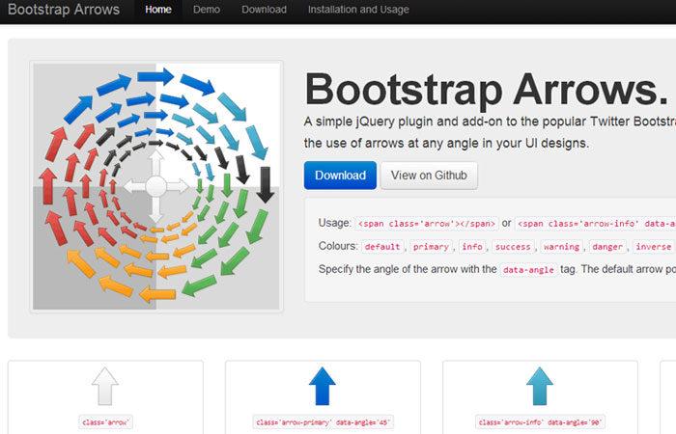Image resolution: width=676 pixels, height=434 pixels.
Task: Click the span class='arrow-info' usage snippet
Action: [x=596, y=223]
